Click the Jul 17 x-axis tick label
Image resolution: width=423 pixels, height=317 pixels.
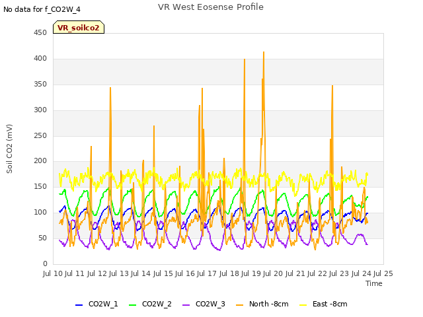pos(207,274)
